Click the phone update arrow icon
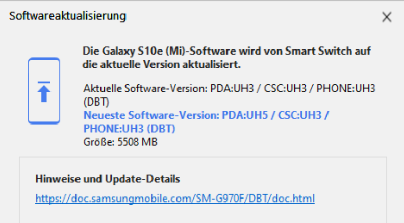Screen dimensions: 404x223 coord(44,91)
